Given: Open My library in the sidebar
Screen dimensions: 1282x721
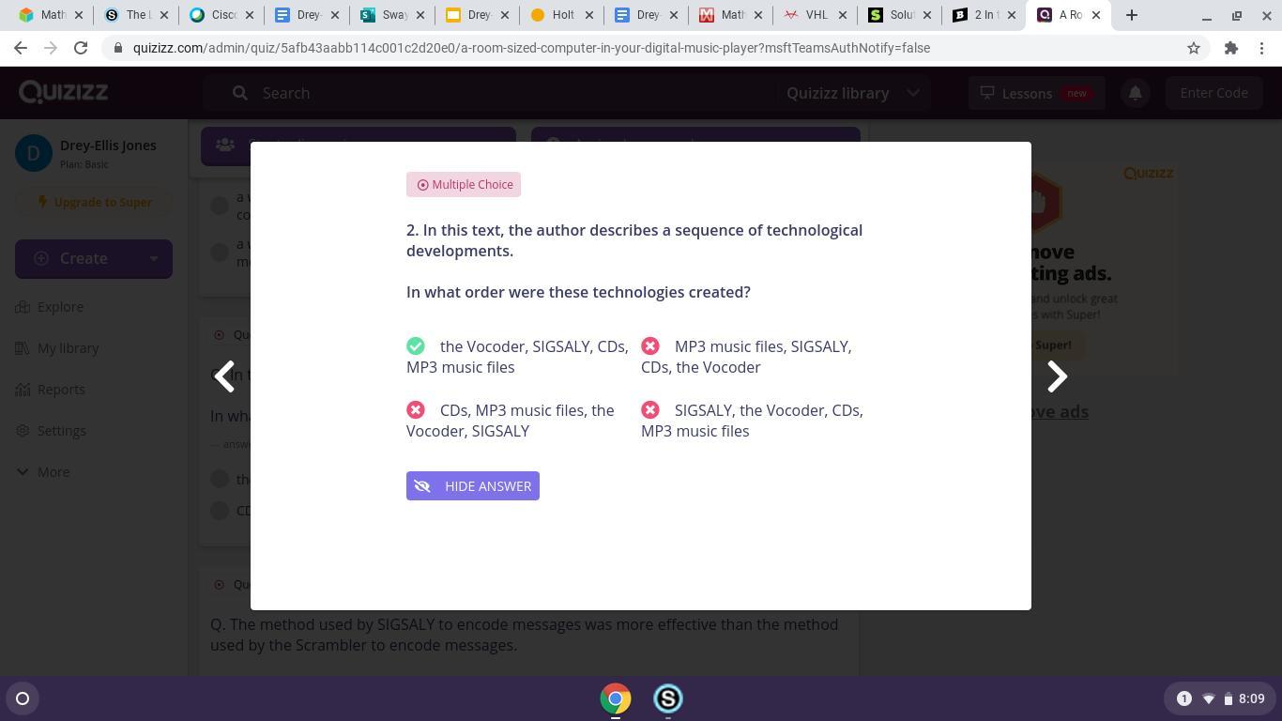Looking at the screenshot, I should point(57,348).
